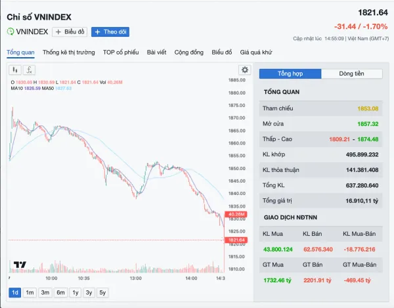394x308 pixels.
Task: Select the 6m time range
Action: (x=60, y=292)
